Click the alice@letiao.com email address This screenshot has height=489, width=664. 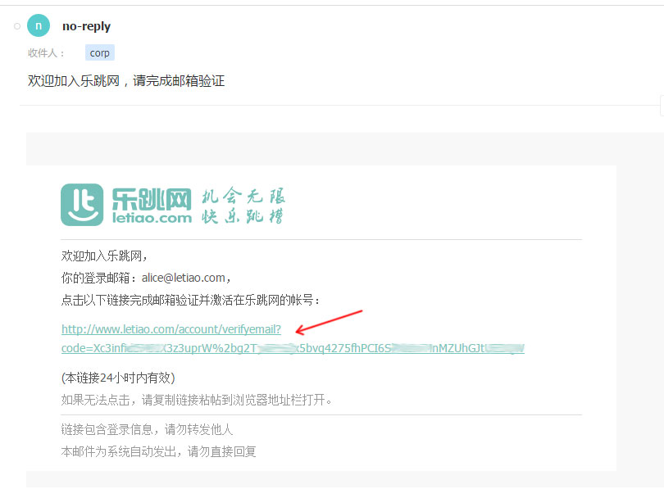click(184, 278)
